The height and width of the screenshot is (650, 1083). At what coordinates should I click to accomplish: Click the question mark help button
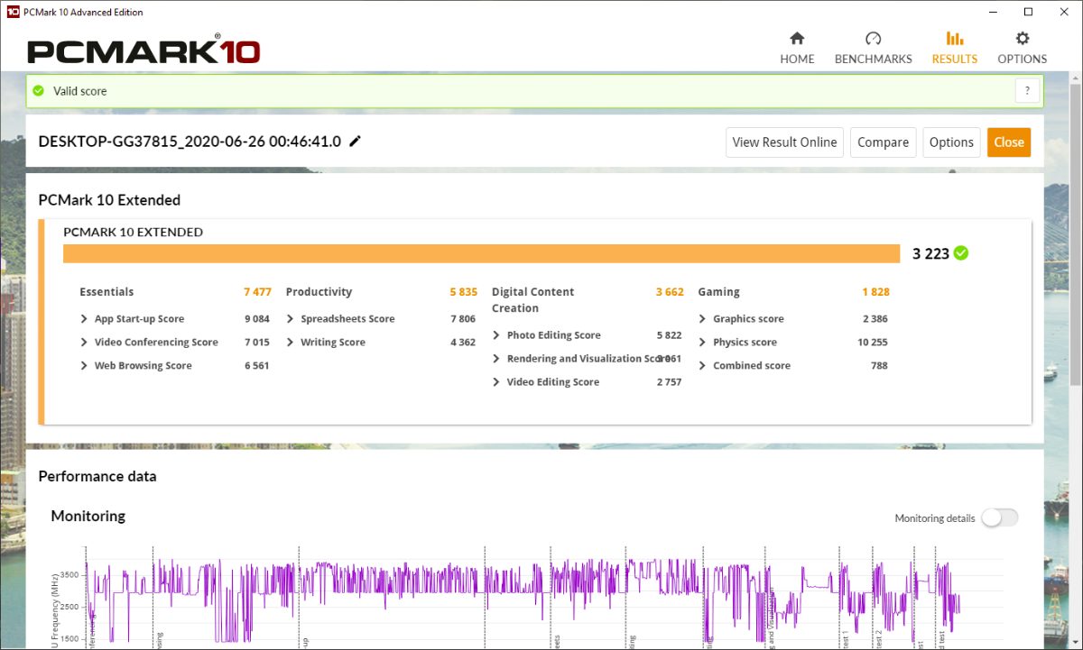(1027, 91)
